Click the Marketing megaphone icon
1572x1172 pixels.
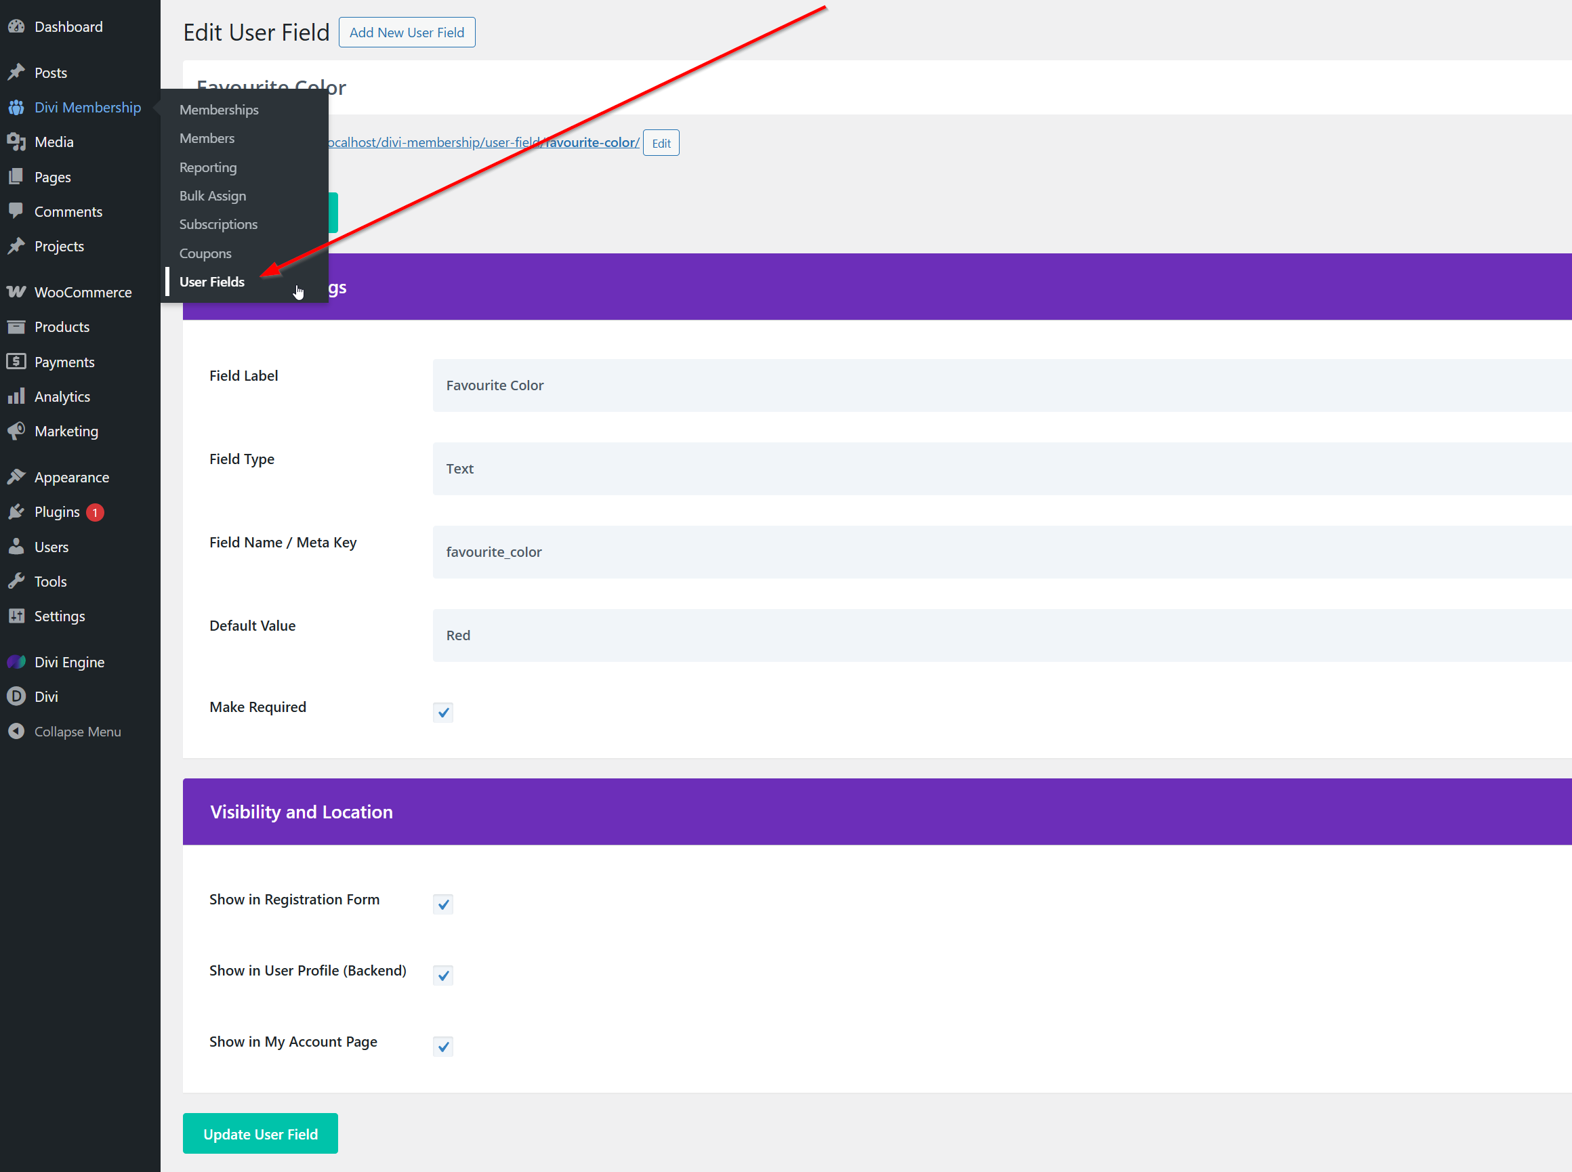(16, 432)
